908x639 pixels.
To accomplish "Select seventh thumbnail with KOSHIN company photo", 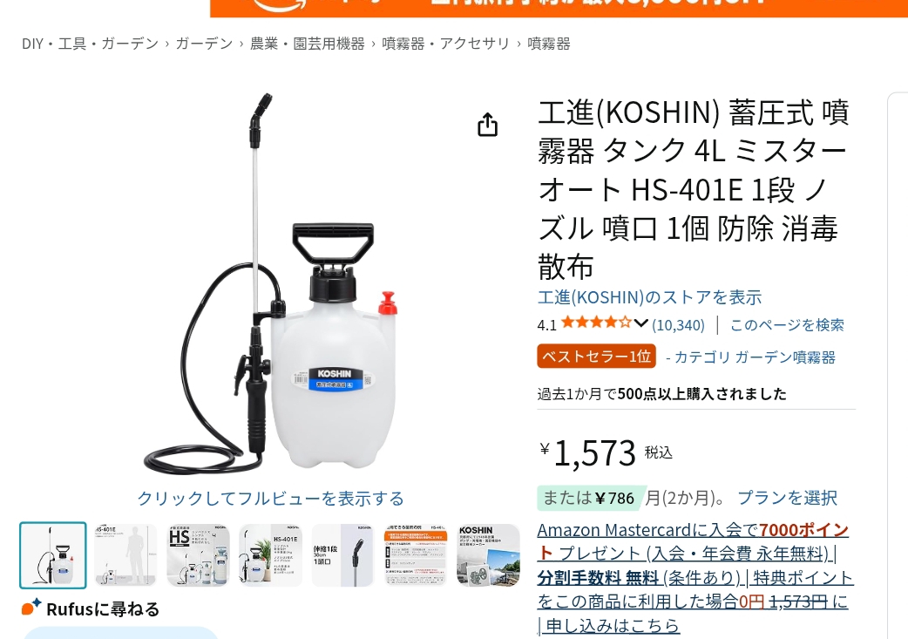I will click(x=488, y=555).
